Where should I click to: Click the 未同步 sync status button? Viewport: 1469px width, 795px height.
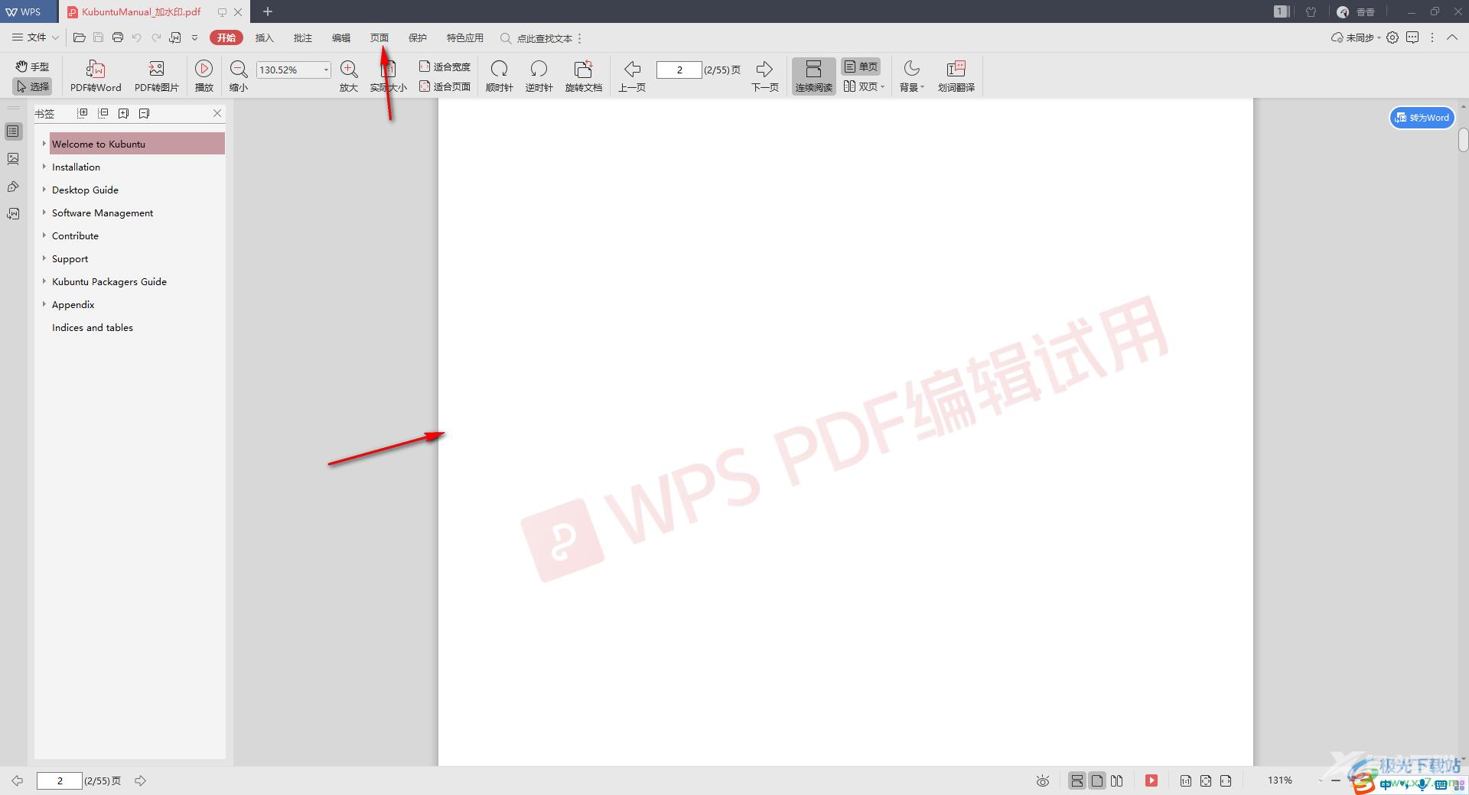[1356, 37]
